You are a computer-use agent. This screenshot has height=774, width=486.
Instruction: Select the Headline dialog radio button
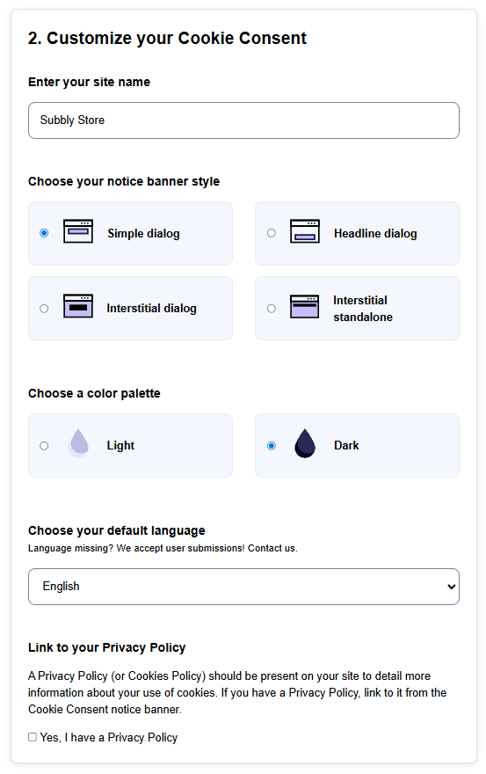[272, 233]
